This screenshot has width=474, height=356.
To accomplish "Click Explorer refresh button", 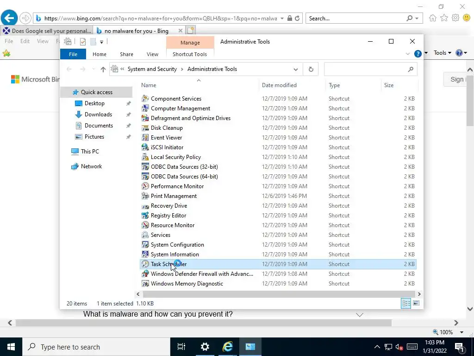I will click(x=311, y=70).
